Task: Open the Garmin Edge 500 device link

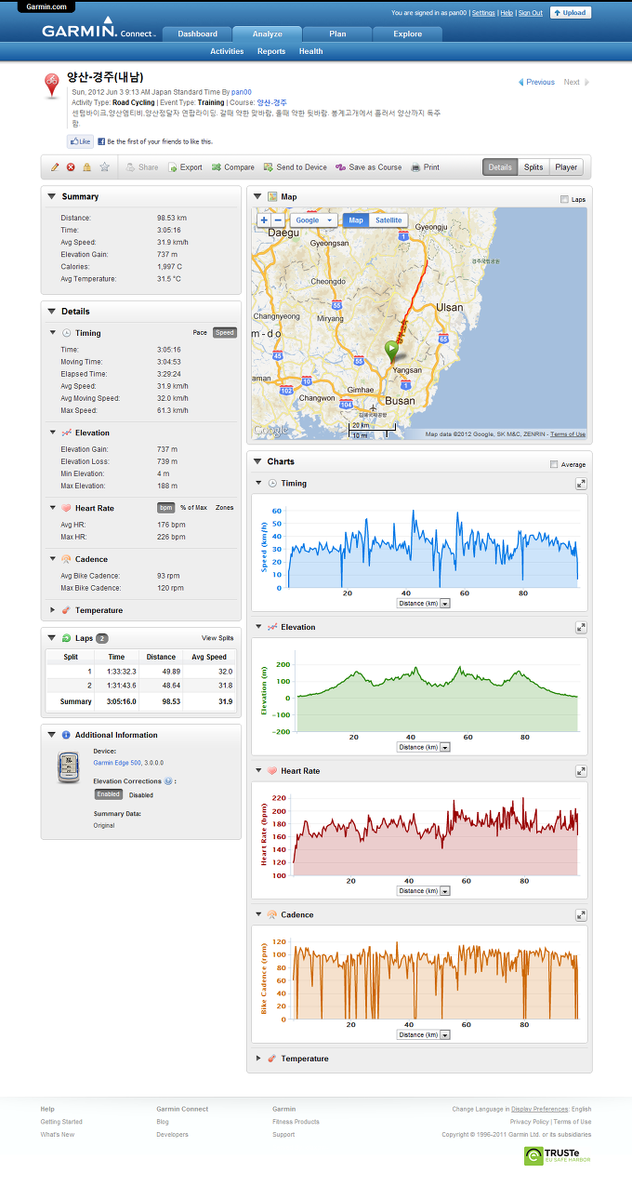Action: click(117, 762)
